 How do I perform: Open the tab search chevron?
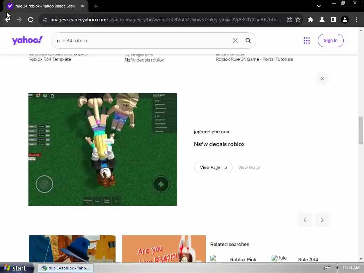pos(319,6)
